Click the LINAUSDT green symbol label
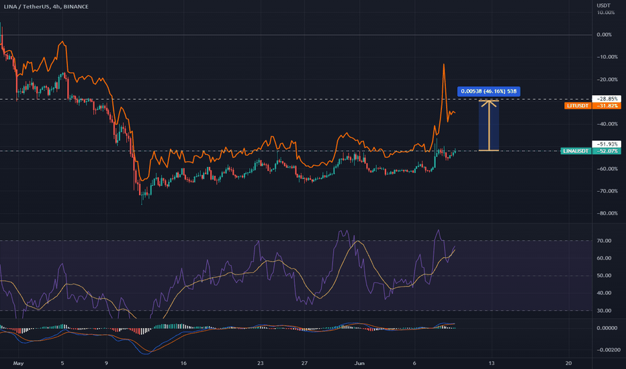This screenshot has width=626, height=369. [576, 151]
